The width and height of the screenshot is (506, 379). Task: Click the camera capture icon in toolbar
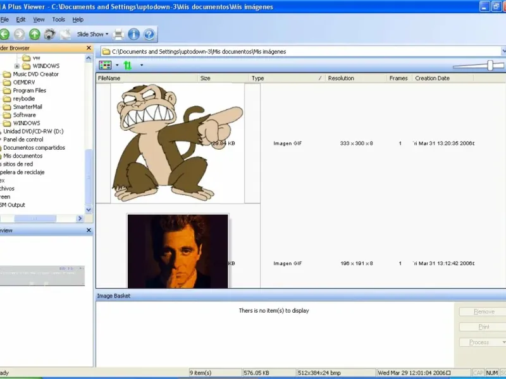coord(49,34)
